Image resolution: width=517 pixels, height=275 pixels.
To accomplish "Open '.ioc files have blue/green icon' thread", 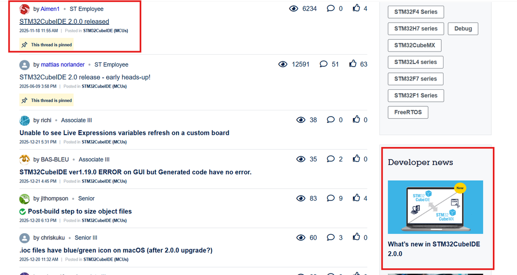I will (116, 250).
